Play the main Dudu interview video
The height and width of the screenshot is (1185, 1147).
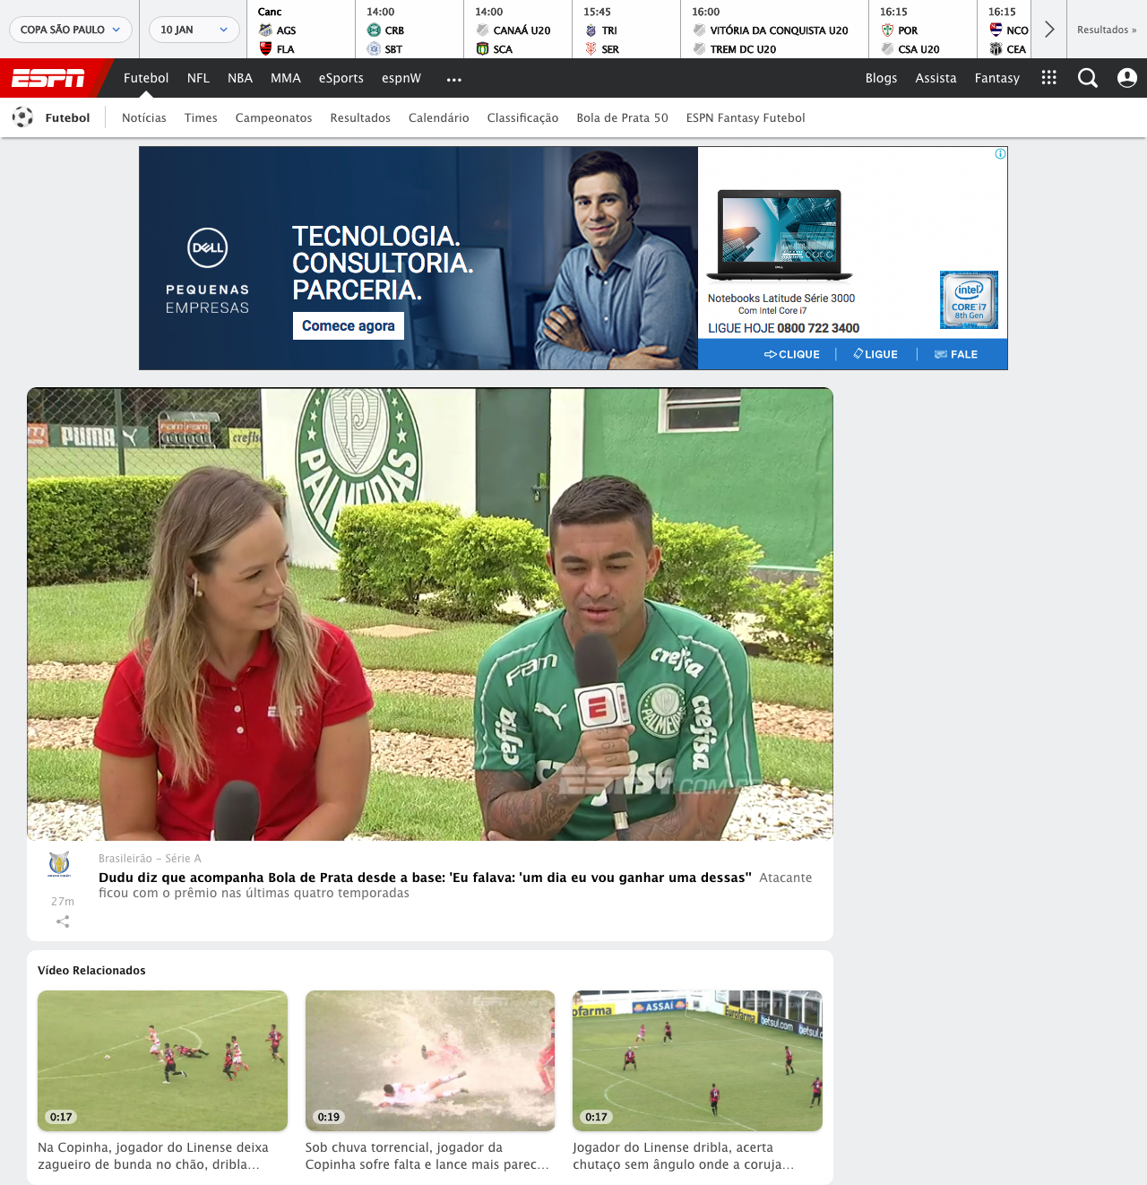(x=430, y=614)
